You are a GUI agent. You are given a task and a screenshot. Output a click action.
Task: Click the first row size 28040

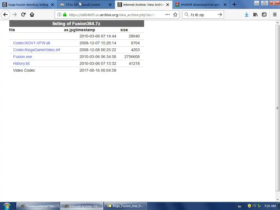coord(134,36)
